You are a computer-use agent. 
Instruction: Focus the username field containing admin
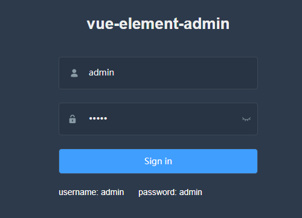pyautogui.click(x=158, y=73)
